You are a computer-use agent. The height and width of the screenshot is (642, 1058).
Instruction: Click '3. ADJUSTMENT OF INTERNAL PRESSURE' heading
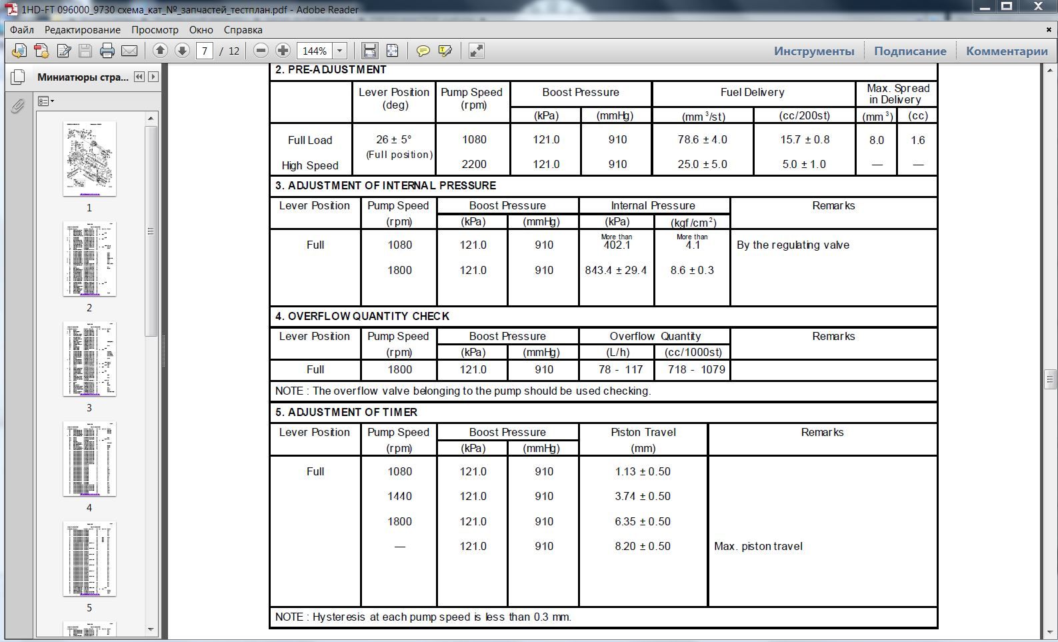click(x=385, y=186)
